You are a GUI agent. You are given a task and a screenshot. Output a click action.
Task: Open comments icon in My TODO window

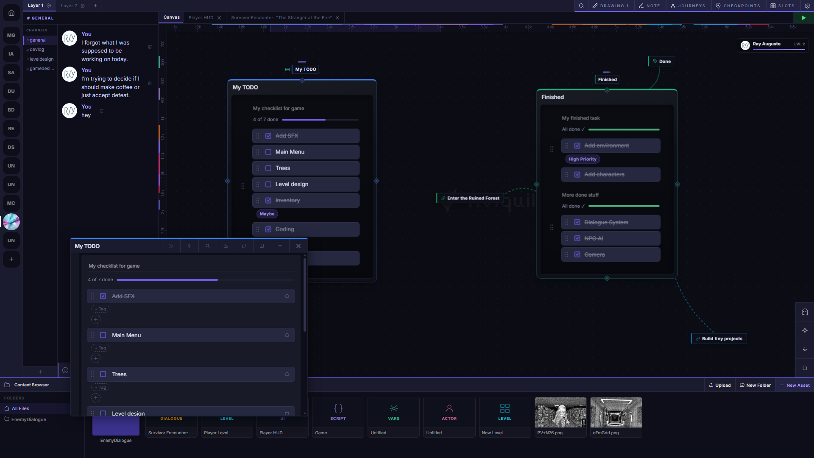click(244, 246)
